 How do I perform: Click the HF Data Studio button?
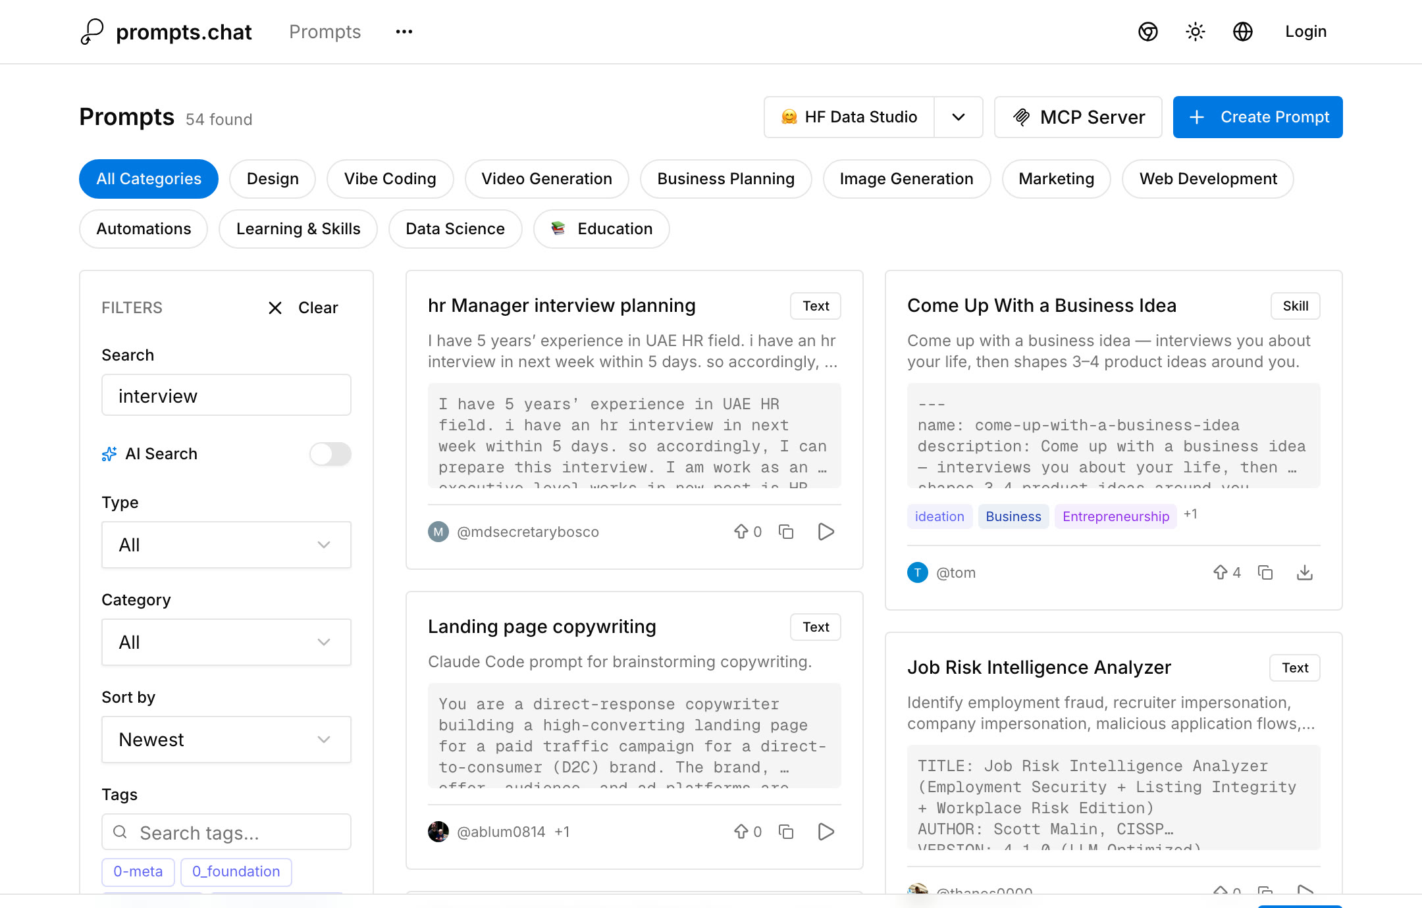pyautogui.click(x=849, y=117)
